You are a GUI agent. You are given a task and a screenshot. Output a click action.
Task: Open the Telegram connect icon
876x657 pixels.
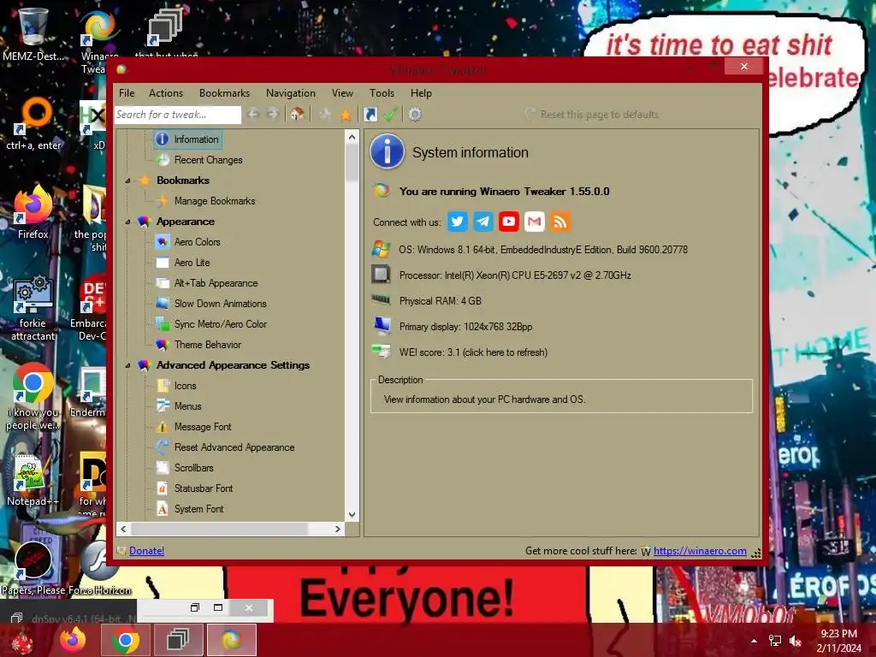click(x=482, y=222)
